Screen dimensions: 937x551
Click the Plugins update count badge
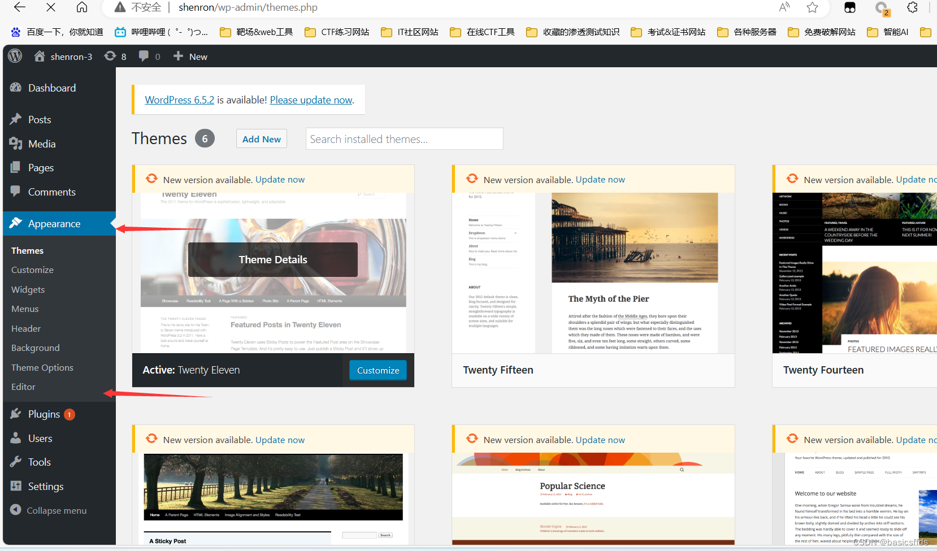[70, 415]
